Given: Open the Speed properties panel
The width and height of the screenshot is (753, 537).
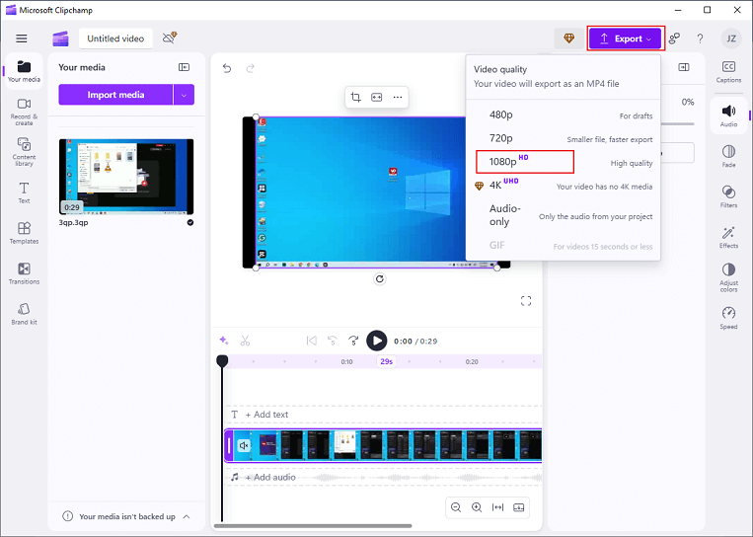Looking at the screenshot, I should tap(728, 318).
